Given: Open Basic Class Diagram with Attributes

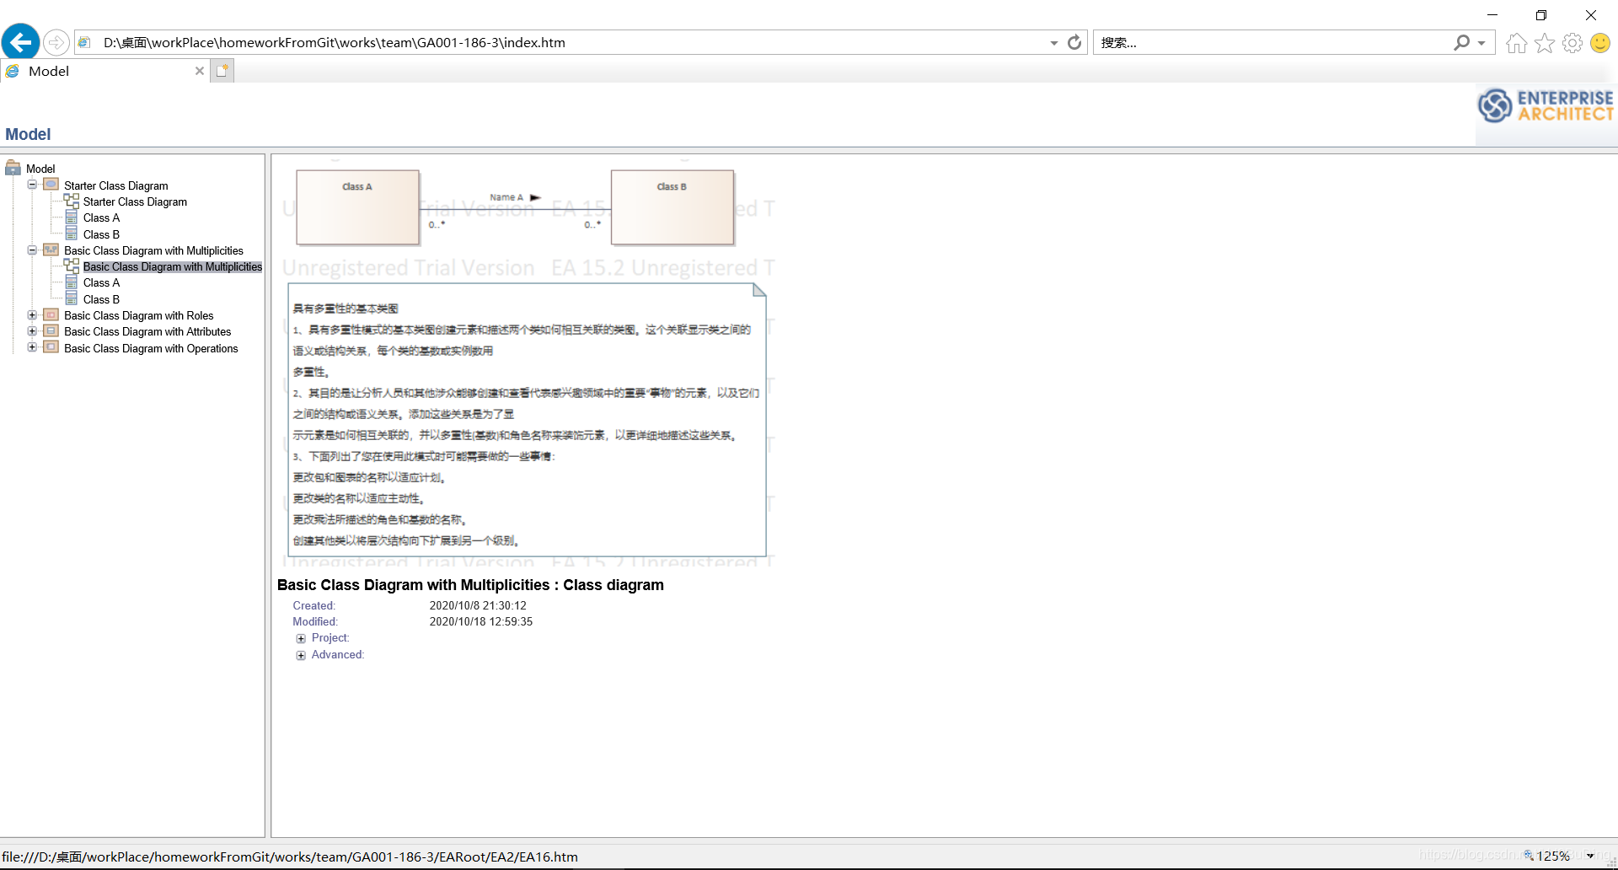Looking at the screenshot, I should click(147, 331).
